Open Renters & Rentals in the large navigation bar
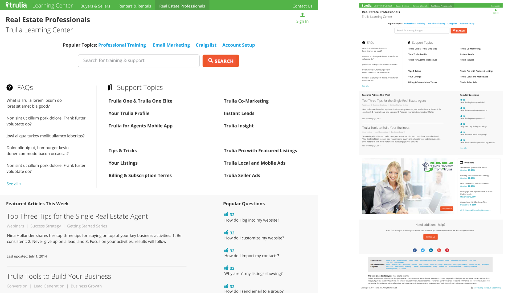508x293 pixels. [135, 6]
